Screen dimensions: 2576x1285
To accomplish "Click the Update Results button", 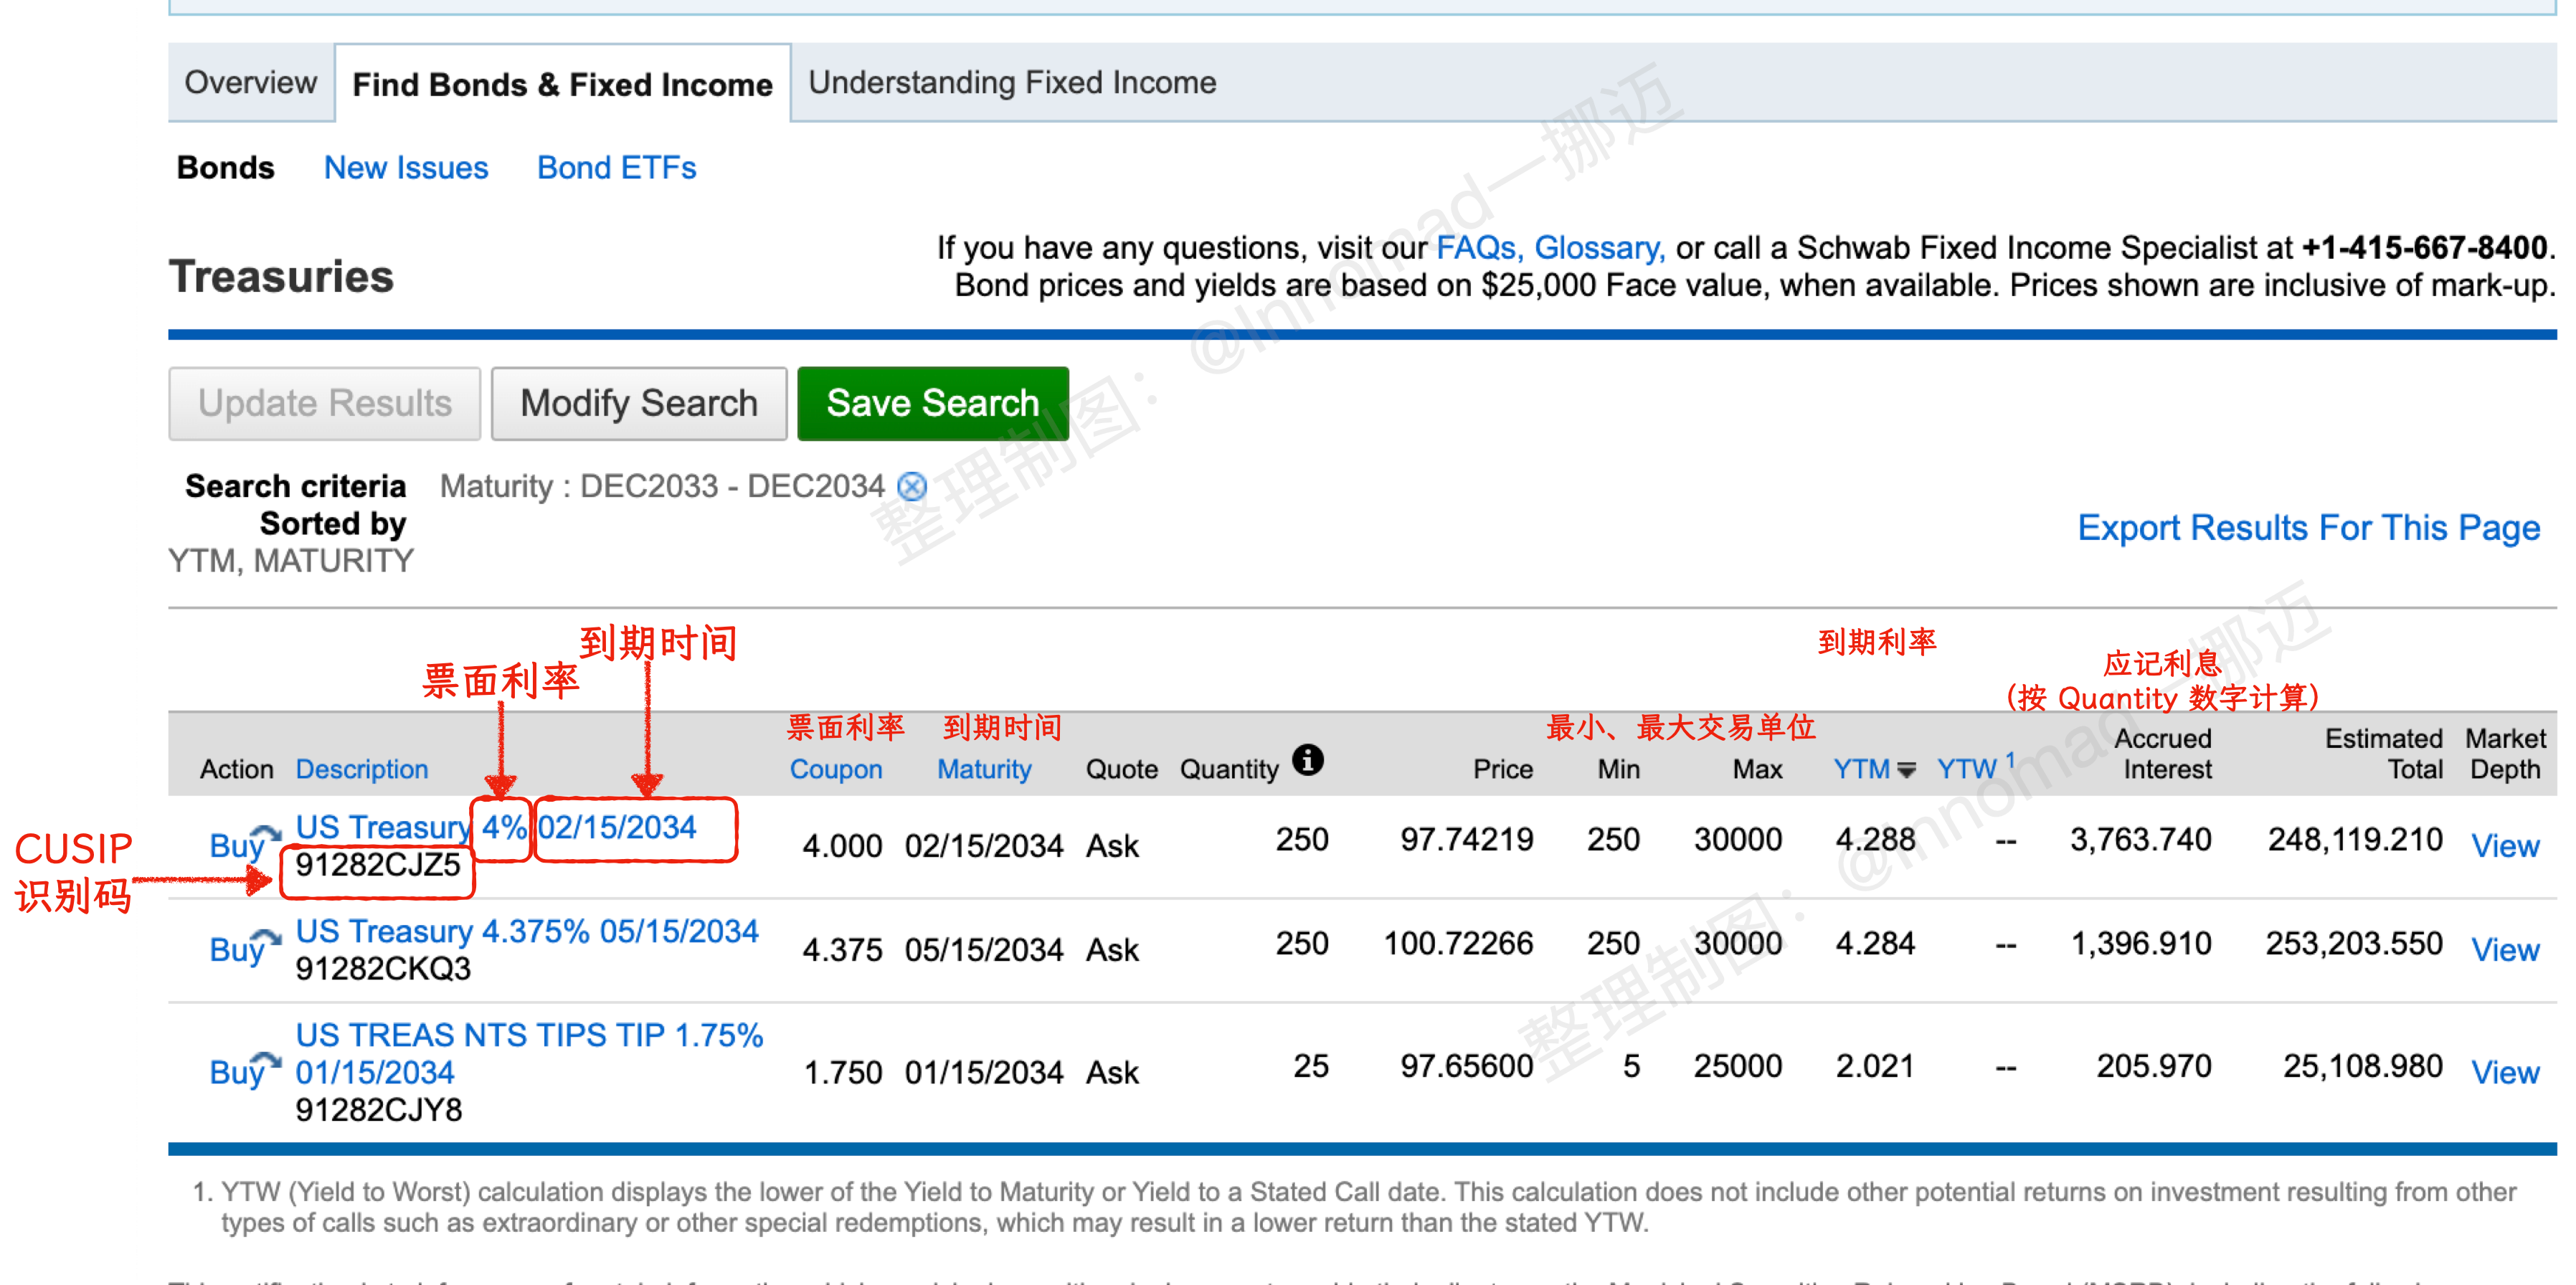I will (324, 404).
